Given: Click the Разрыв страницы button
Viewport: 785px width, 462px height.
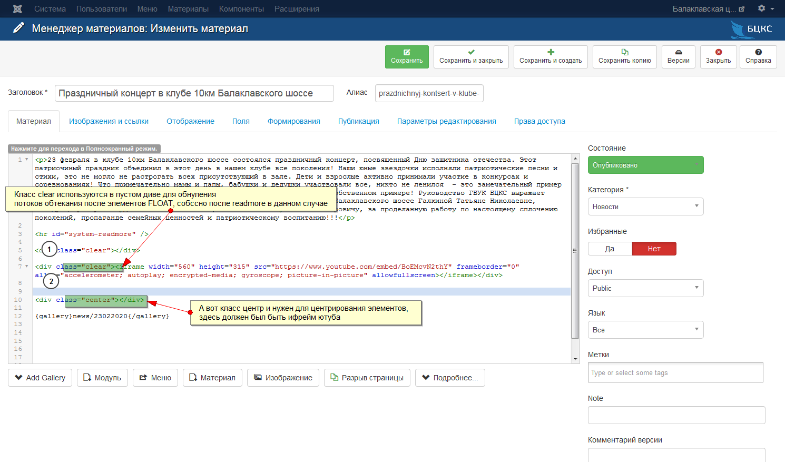Looking at the screenshot, I should coord(367,378).
